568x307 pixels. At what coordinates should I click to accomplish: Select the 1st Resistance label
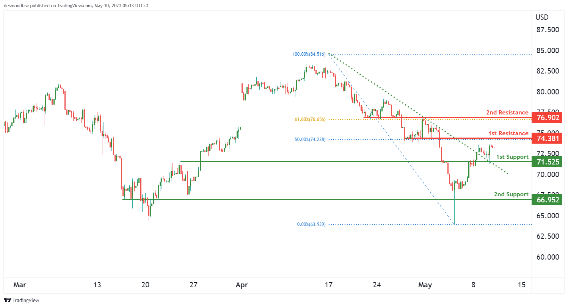(507, 133)
